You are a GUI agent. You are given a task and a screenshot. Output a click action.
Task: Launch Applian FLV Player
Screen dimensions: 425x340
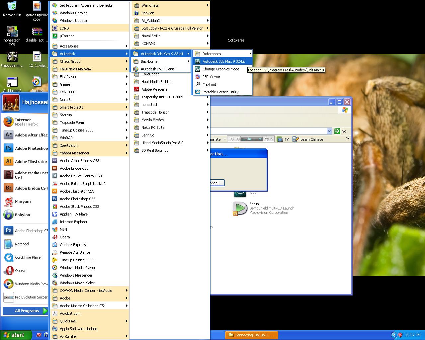[x=90, y=214]
